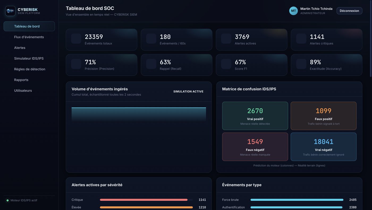372x210 pixels.
Task: Navigate to Règles de détection
Action: [29, 69]
